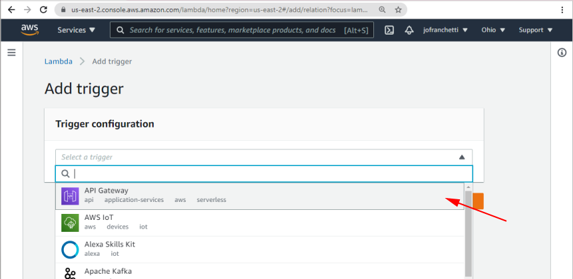Viewport: 573px width, 279px height.
Task: Pick the Alexa Skills Kit trigger
Action: (260, 250)
